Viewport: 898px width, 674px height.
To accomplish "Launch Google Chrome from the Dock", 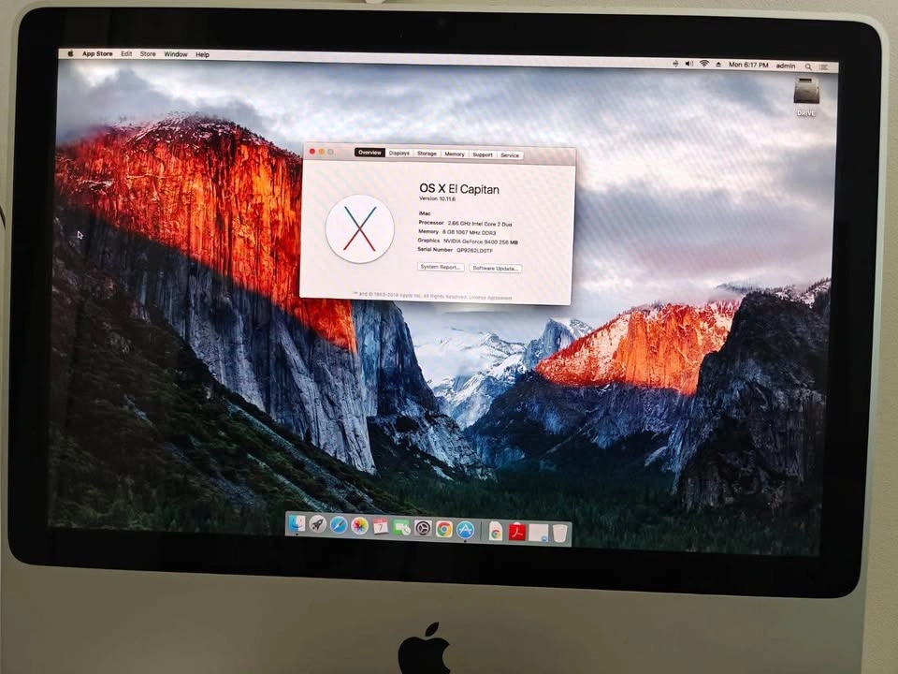I will pyautogui.click(x=443, y=529).
